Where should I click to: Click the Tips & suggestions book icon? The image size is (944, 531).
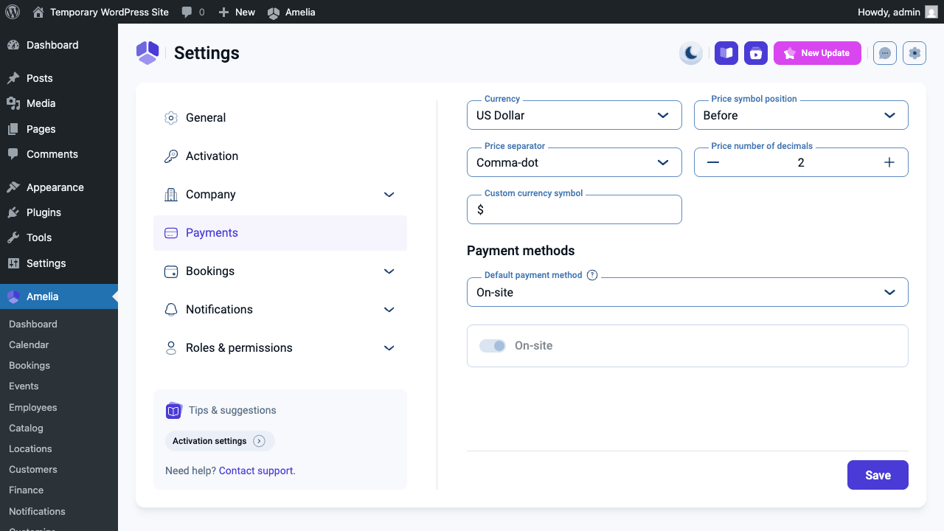click(173, 410)
